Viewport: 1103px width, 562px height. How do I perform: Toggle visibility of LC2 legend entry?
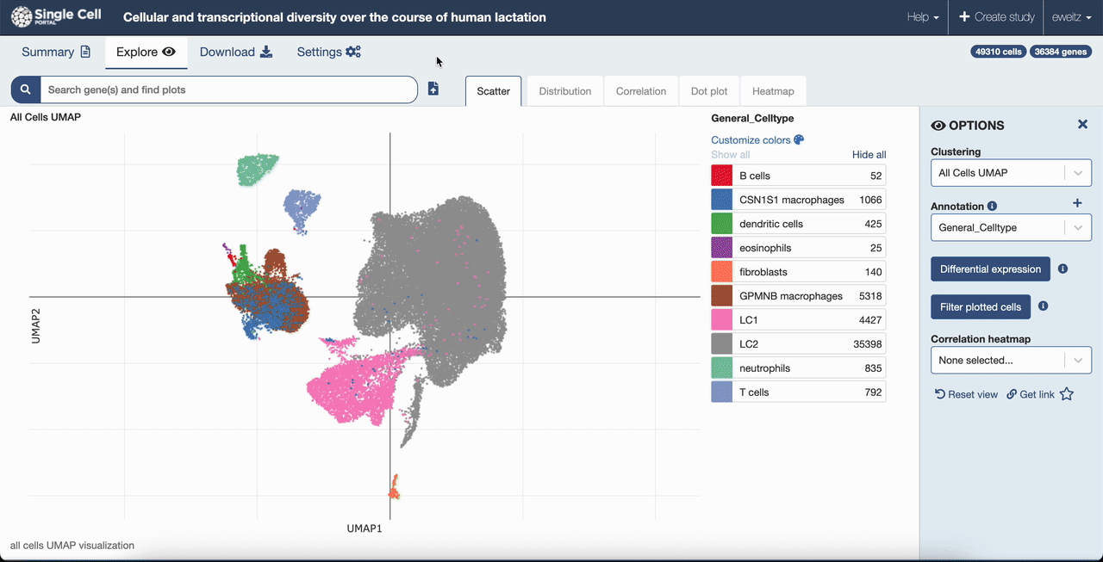tap(798, 344)
